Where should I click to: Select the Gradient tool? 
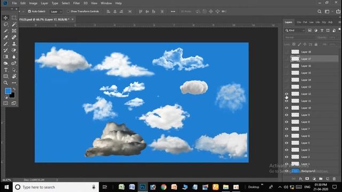point(6,57)
